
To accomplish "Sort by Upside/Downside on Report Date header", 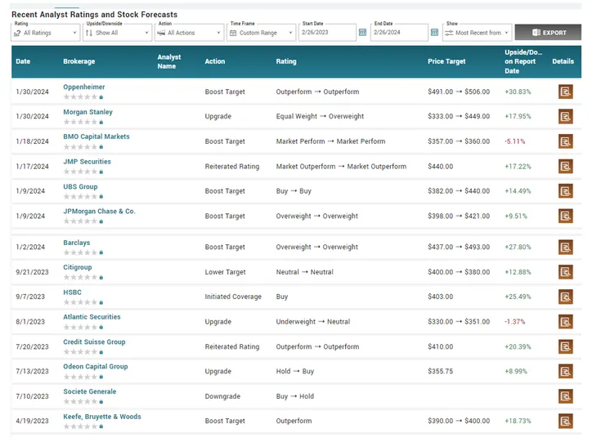I will (523, 61).
